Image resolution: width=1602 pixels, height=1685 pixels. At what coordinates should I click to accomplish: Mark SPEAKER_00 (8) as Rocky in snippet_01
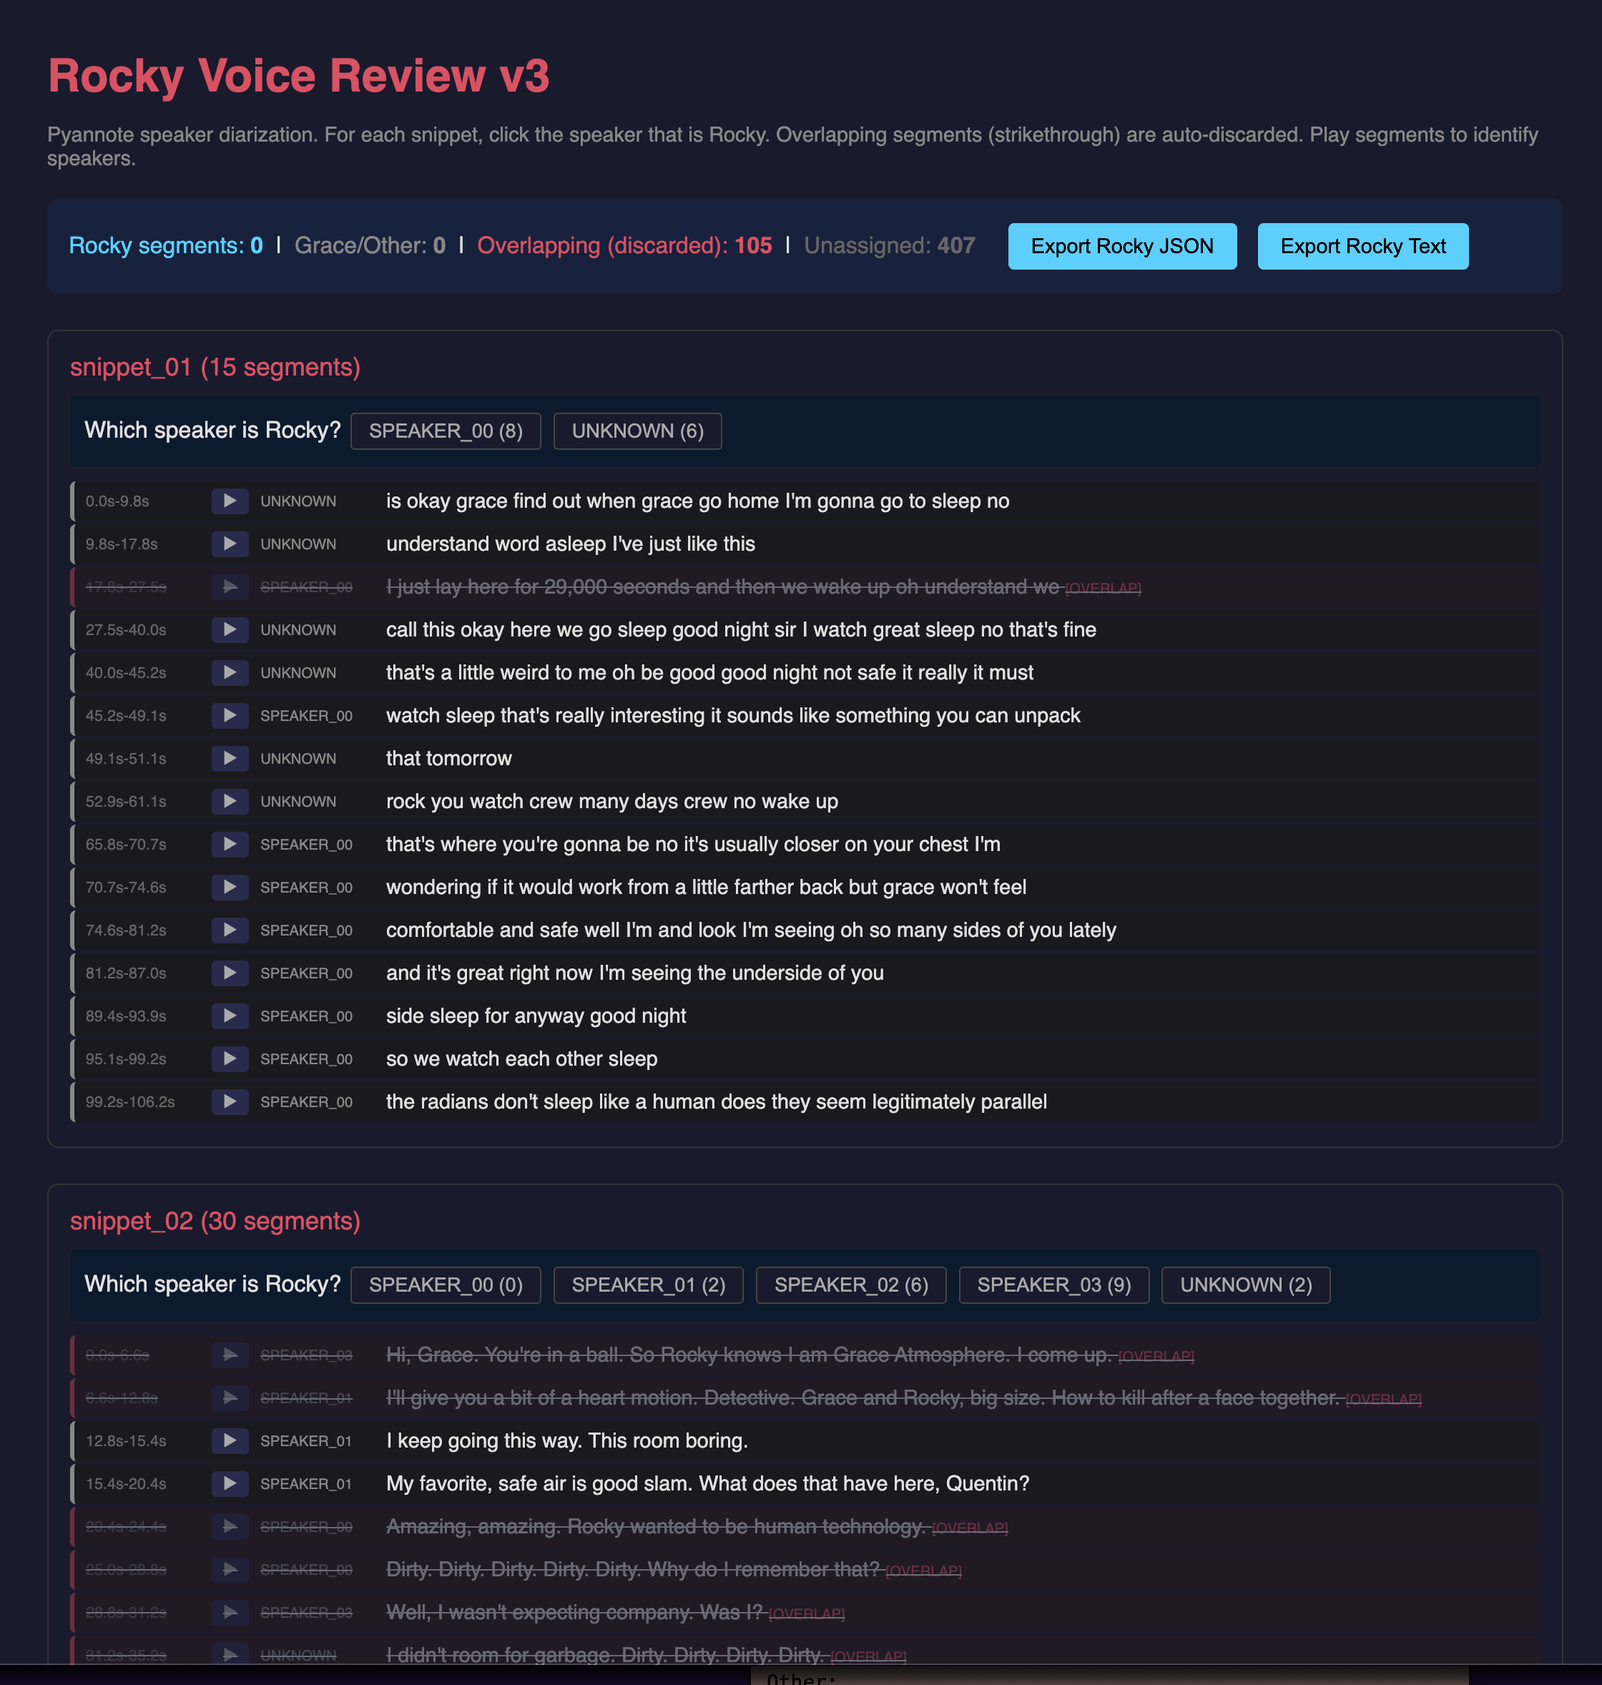[446, 431]
